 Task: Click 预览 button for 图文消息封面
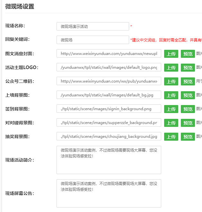point(188,54)
